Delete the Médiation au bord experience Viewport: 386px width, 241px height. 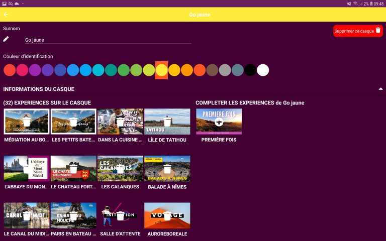tap(27, 122)
